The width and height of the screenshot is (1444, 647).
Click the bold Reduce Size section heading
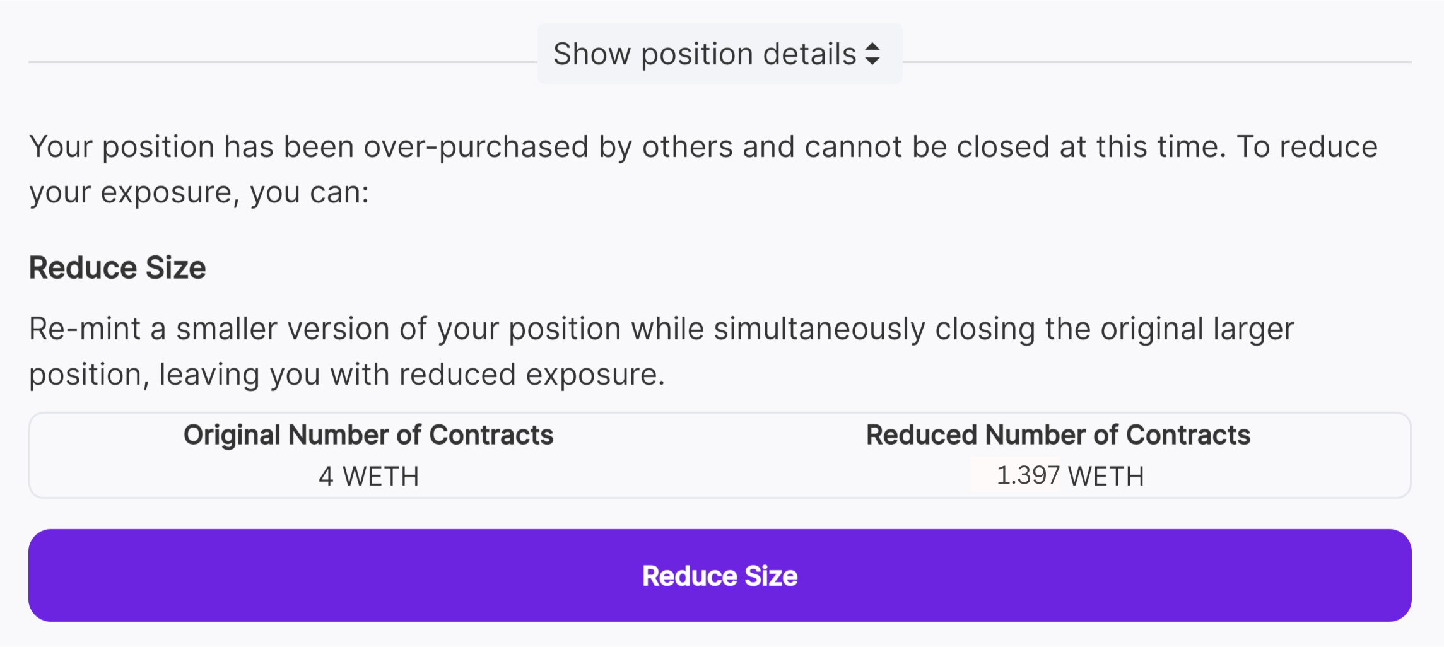[117, 268]
